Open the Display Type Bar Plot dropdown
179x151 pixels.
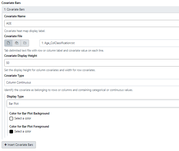pyautogui.click(x=93, y=104)
